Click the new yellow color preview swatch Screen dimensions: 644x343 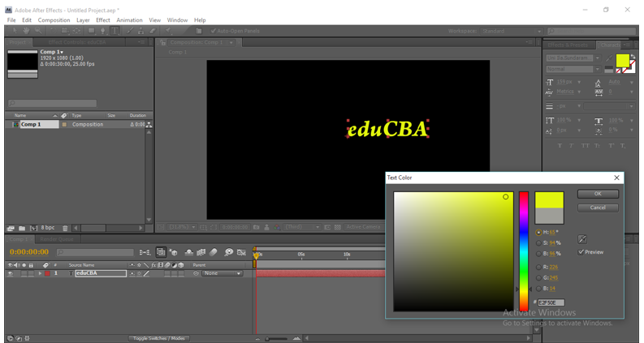(x=549, y=199)
